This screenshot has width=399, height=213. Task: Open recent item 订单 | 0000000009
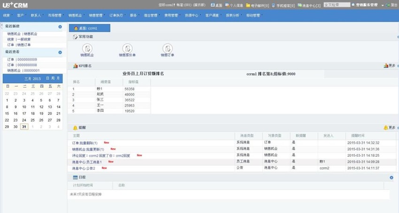pyautogui.click(x=22, y=60)
